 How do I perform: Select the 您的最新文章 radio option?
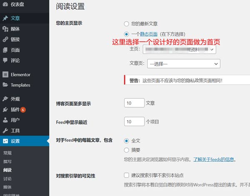coord(126,24)
